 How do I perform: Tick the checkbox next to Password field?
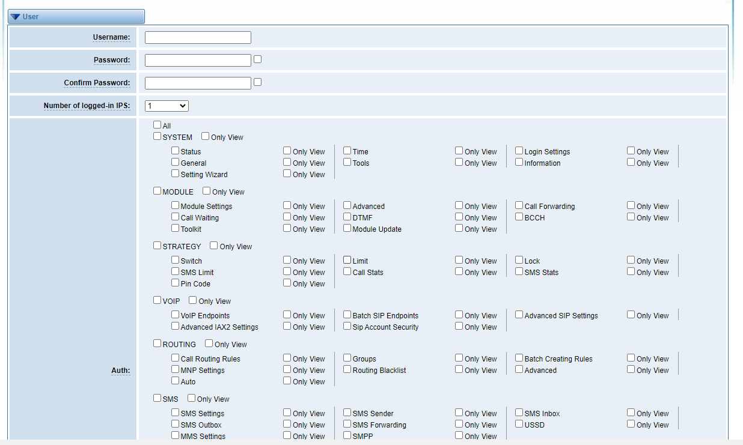pyautogui.click(x=257, y=59)
